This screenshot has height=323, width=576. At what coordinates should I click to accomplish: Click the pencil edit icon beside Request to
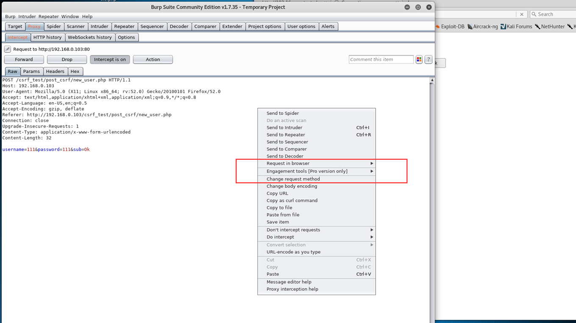[x=7, y=49]
